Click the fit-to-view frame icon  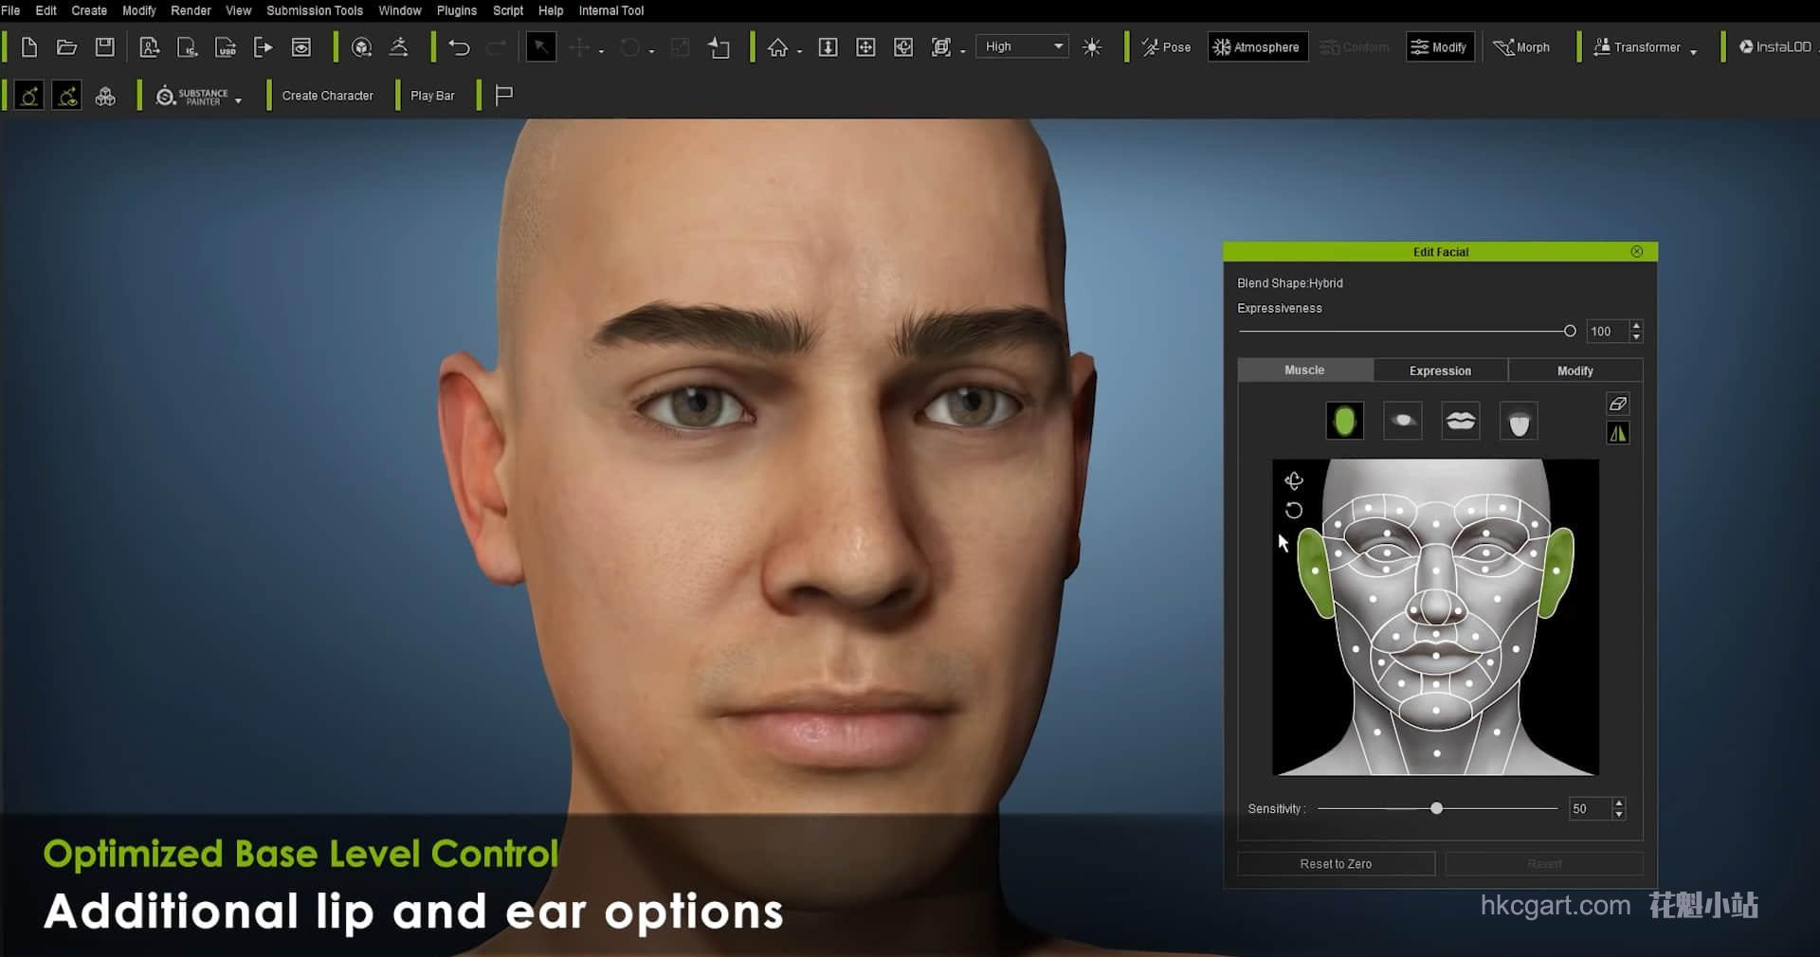pyautogui.click(x=940, y=46)
